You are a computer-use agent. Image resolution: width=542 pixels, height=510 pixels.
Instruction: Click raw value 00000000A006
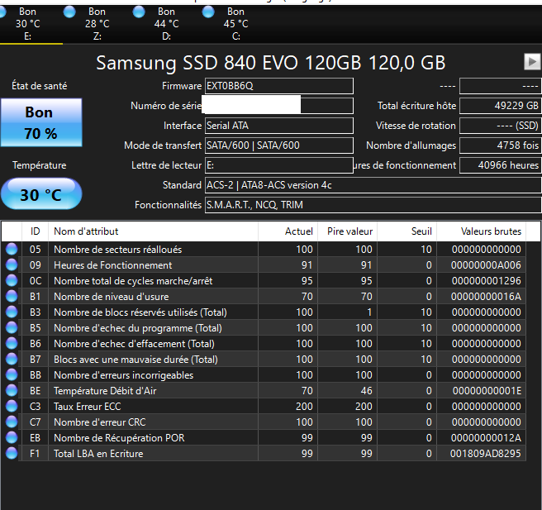[x=486, y=265]
